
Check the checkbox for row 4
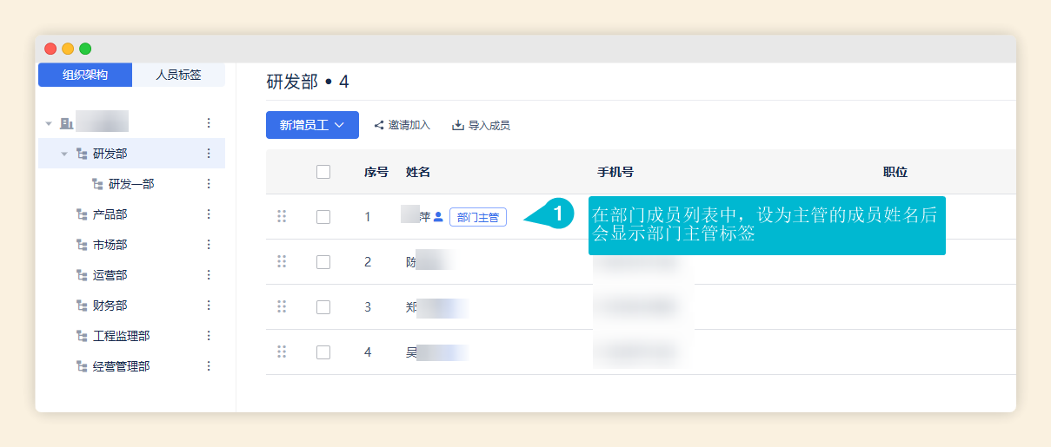[x=323, y=352]
